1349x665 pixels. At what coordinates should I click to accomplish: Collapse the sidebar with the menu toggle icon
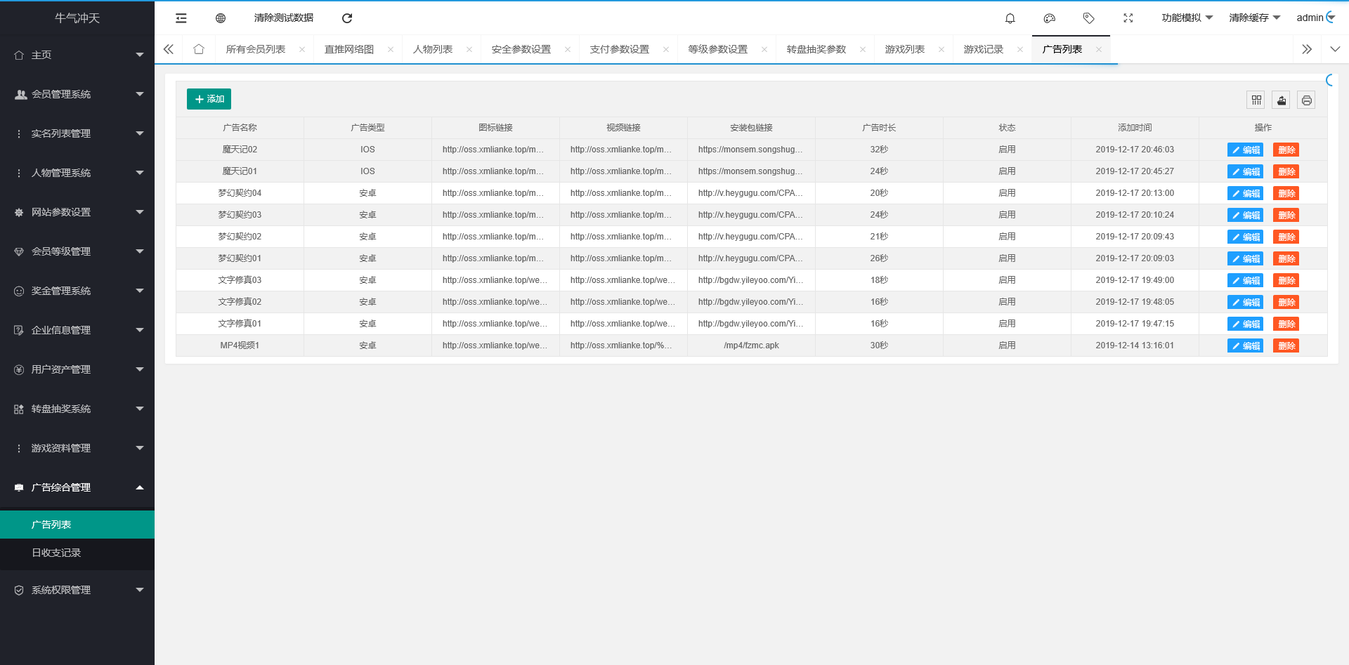[x=181, y=18]
